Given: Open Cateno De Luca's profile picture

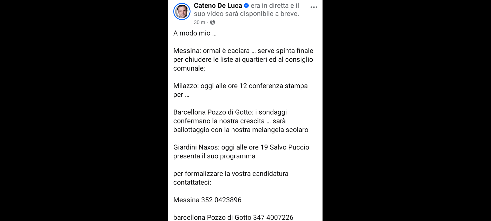Looking at the screenshot, I should (x=182, y=11).
